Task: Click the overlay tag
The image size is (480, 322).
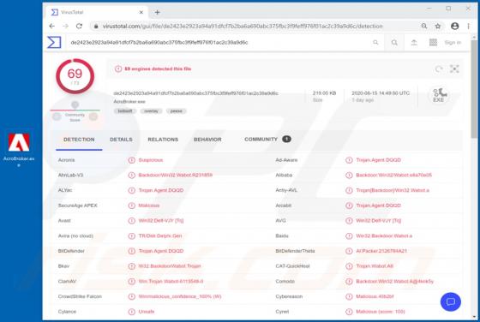Action: [x=151, y=111]
